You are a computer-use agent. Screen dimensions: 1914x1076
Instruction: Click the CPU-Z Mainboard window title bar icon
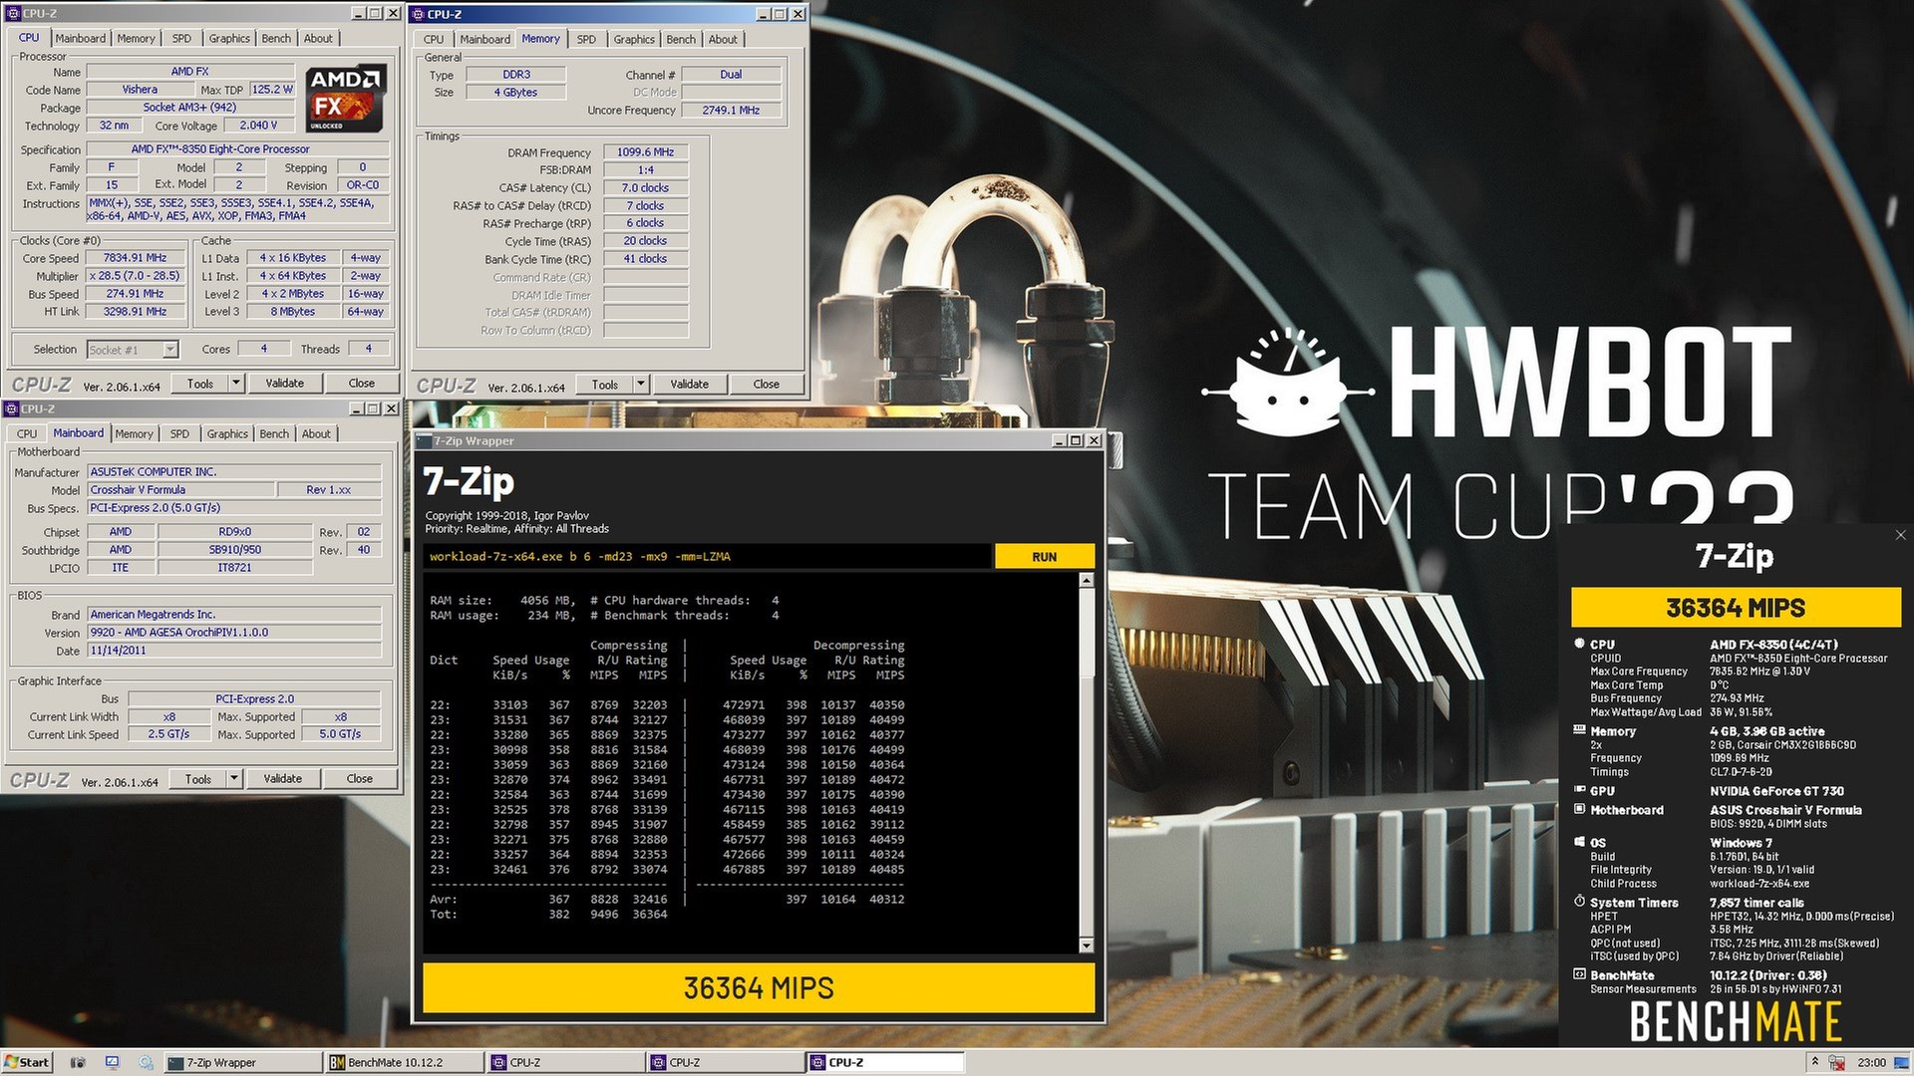tap(12, 408)
